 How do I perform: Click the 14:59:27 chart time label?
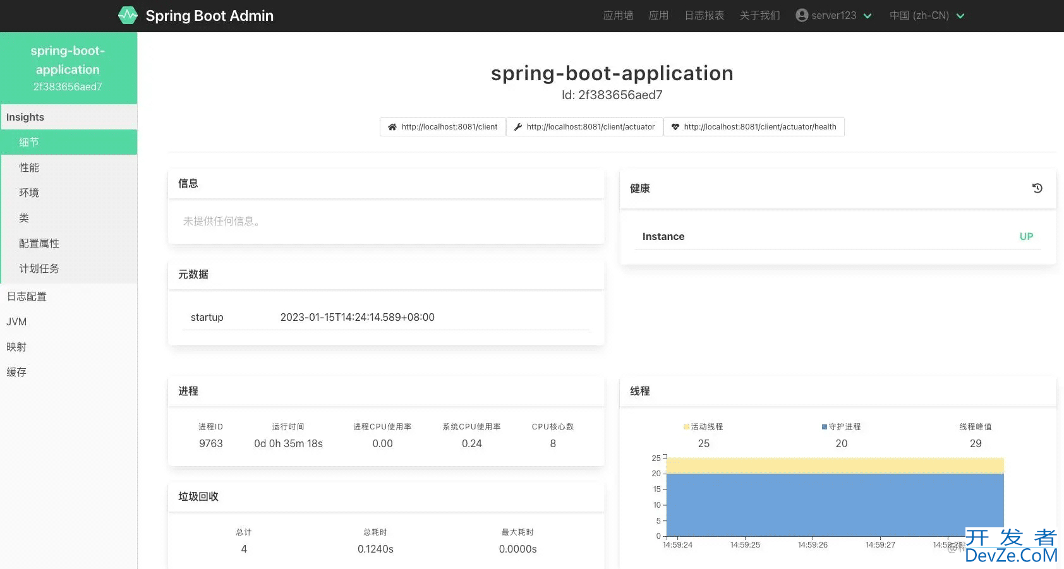pyautogui.click(x=880, y=545)
